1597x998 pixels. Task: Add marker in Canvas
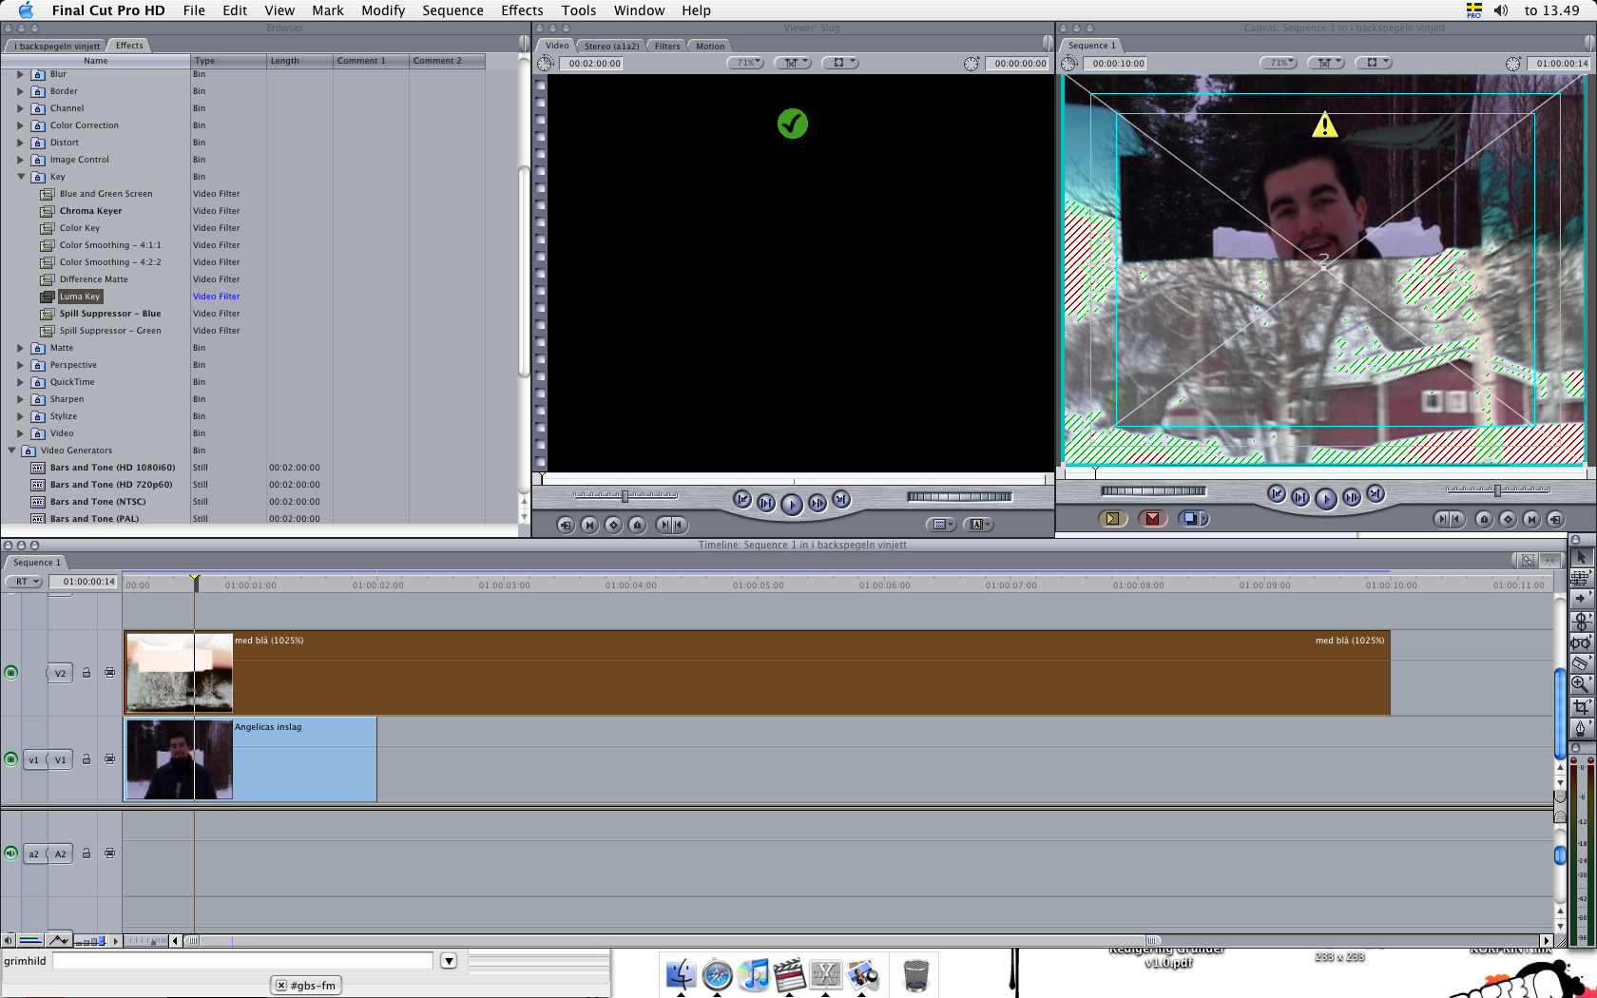(1484, 519)
